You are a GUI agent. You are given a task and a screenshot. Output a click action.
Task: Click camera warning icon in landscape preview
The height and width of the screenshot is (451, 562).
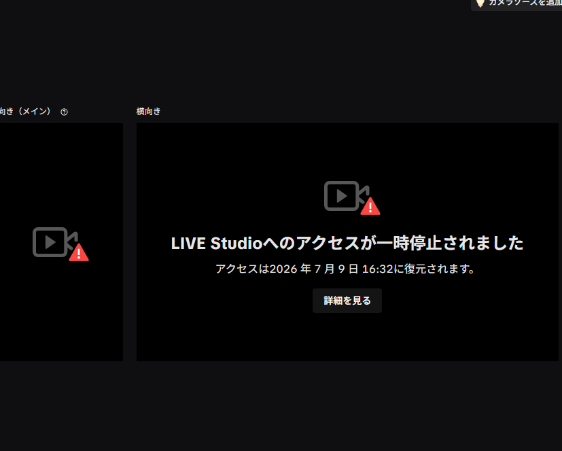tap(352, 198)
